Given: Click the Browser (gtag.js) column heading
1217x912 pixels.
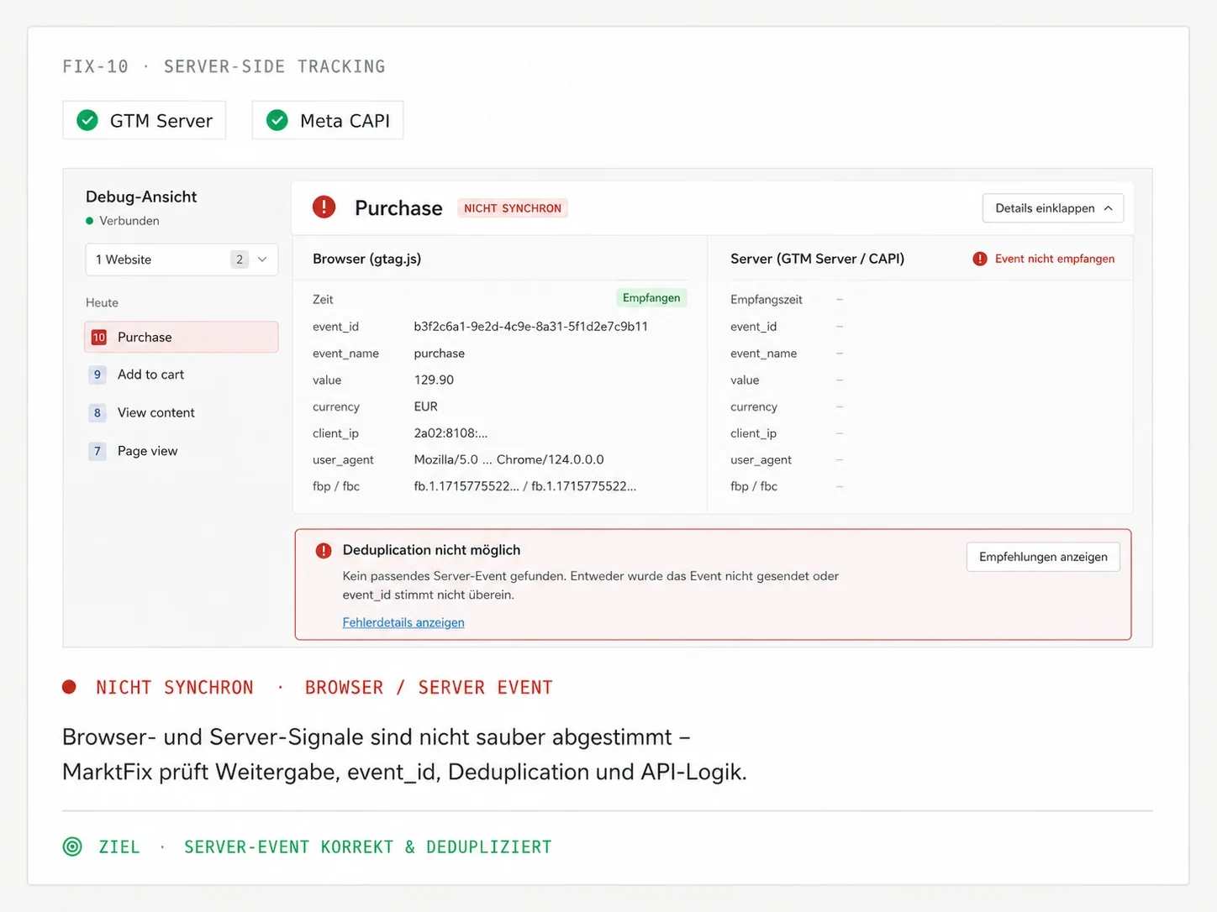Looking at the screenshot, I should pyautogui.click(x=367, y=259).
